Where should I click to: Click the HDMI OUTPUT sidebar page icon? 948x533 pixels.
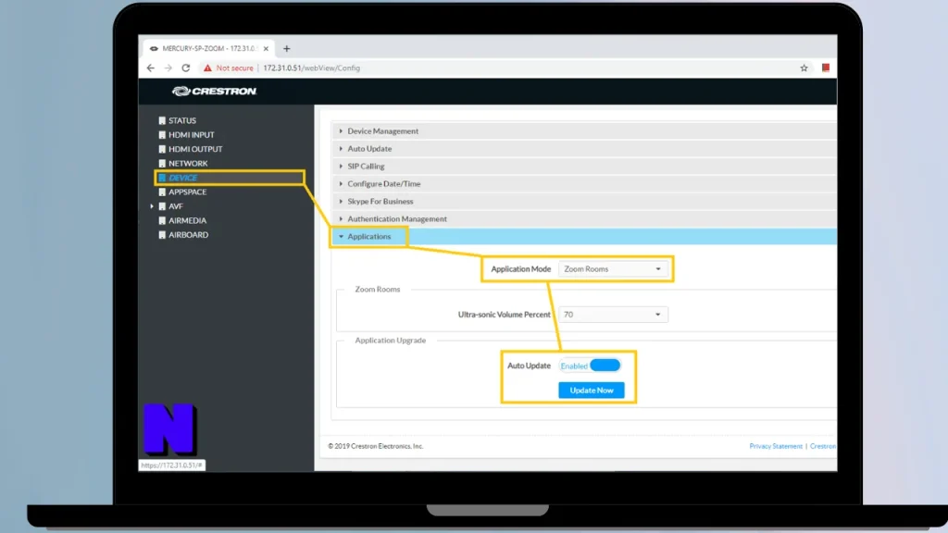[162, 149]
